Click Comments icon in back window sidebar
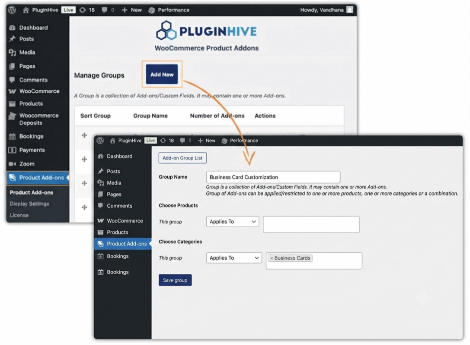This screenshot has height=345, width=470. tap(12, 80)
